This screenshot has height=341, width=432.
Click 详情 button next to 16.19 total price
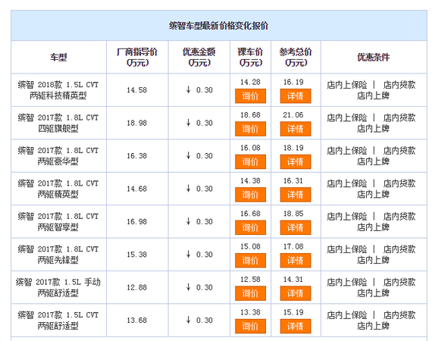click(296, 95)
